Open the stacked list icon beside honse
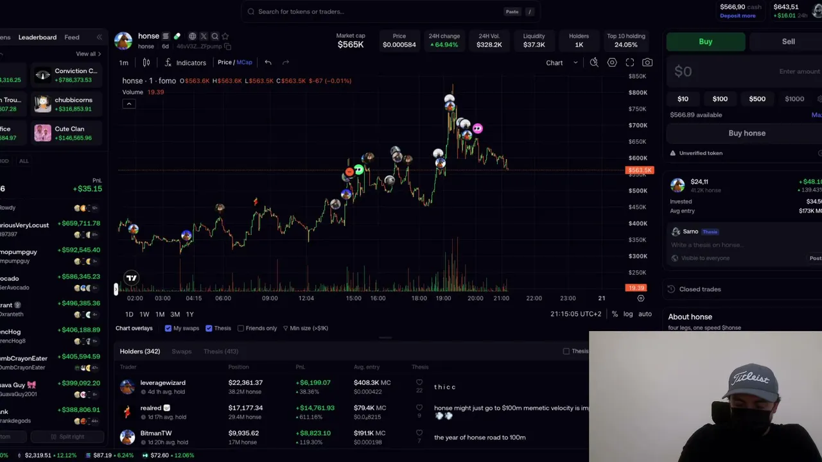This screenshot has height=462, width=822. 166,37
